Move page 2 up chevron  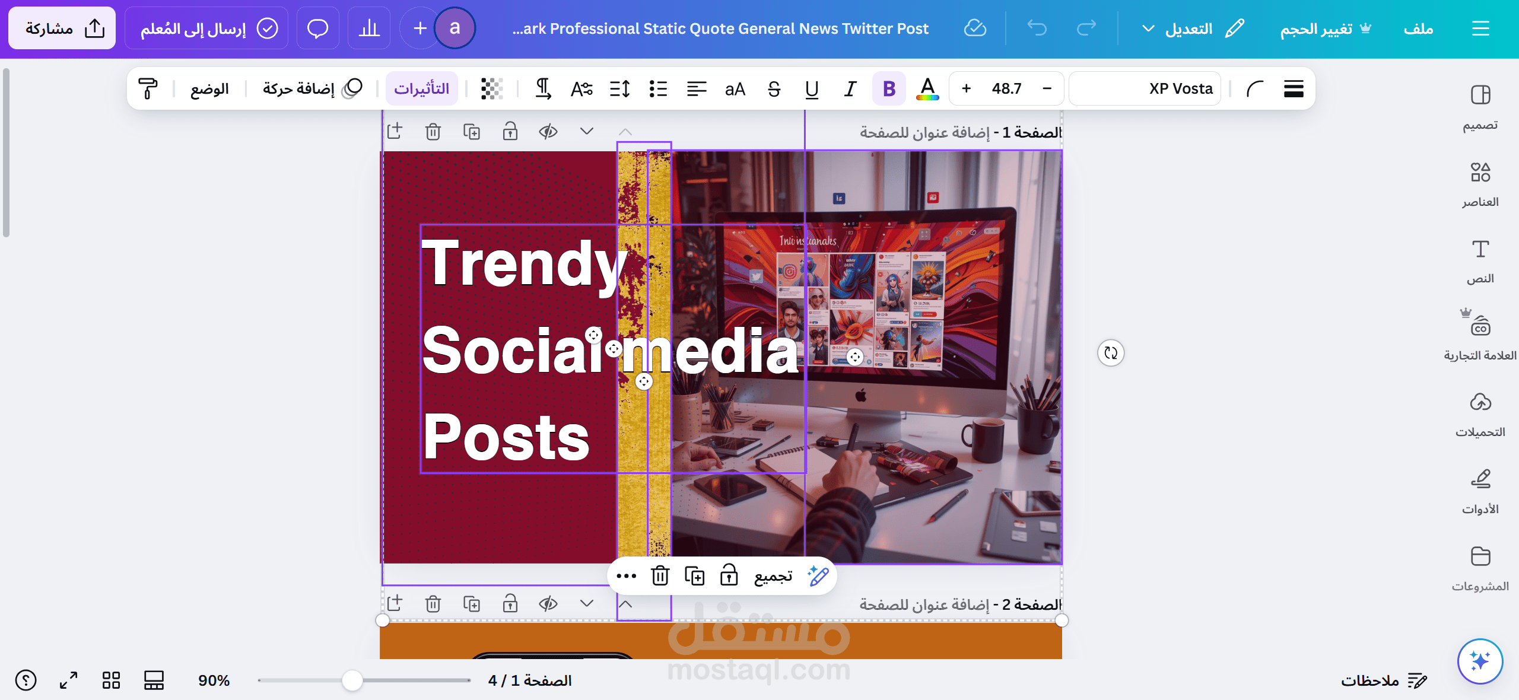coord(625,604)
